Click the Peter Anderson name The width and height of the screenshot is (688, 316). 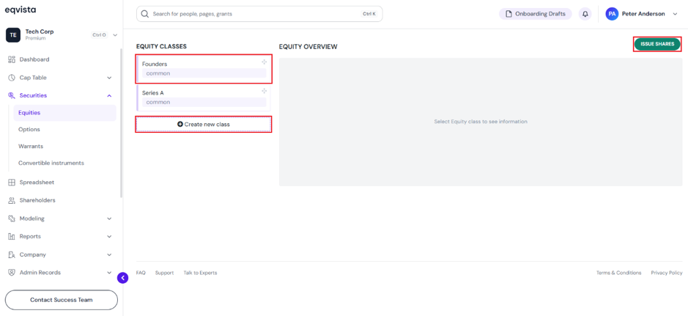point(644,14)
